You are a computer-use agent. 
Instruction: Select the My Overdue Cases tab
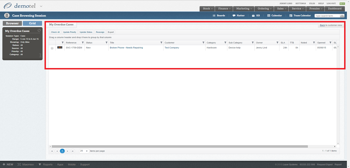click(61, 25)
